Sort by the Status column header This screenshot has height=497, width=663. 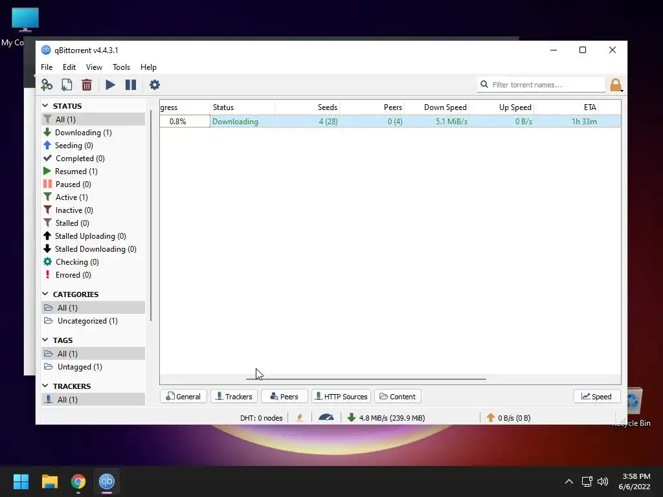242,107
